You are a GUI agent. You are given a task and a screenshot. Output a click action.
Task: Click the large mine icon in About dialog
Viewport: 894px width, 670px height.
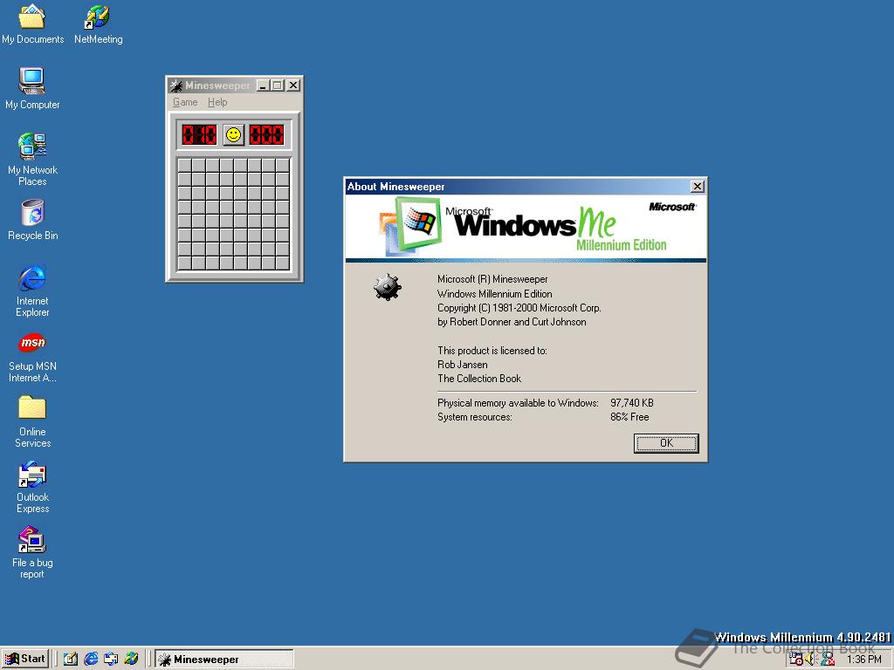388,286
